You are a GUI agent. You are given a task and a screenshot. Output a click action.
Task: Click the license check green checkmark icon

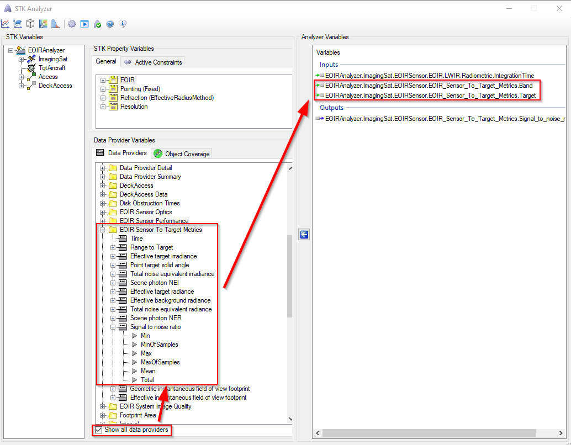(97, 24)
